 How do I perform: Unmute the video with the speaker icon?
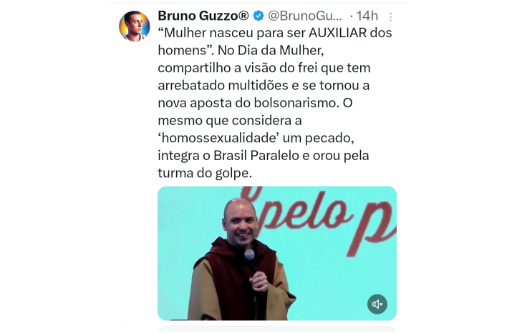coord(377,304)
